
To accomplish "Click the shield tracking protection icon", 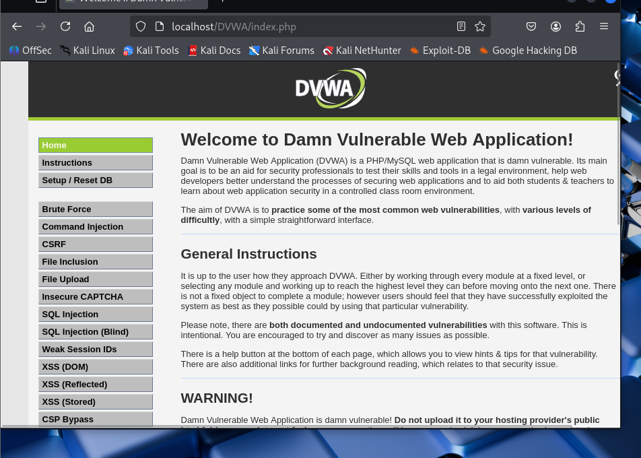I will [x=141, y=26].
